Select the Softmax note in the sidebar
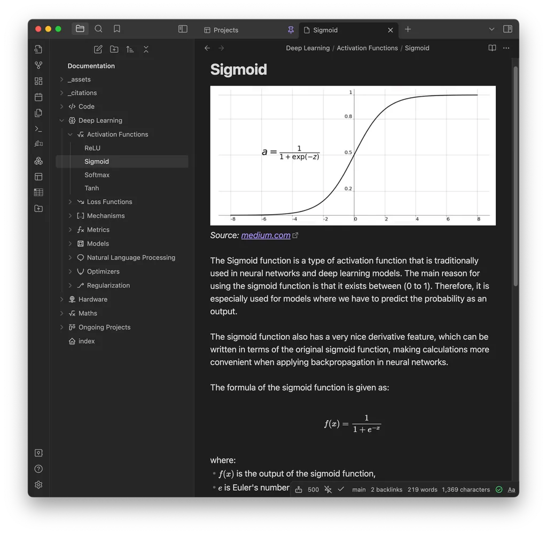This screenshot has height=534, width=547. pyautogui.click(x=97, y=175)
